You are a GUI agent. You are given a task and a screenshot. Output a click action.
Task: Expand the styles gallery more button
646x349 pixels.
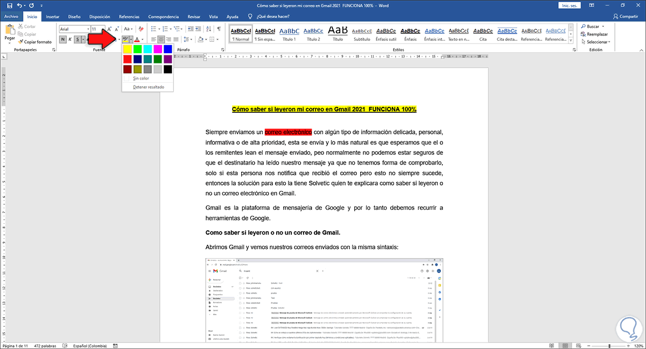coord(571,41)
